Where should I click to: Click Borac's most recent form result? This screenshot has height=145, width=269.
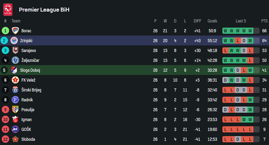(250, 31)
